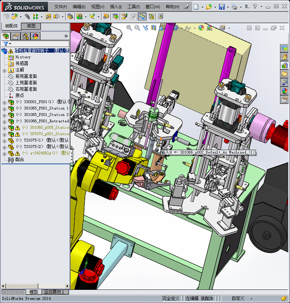The height and width of the screenshot is (303, 290).
Task: Open dropdown arrow next to Save icon
Action: 228,7
